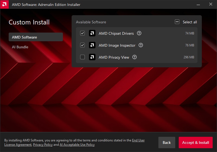The height and width of the screenshot is (152, 217).
Task: Enable AMD Privacy View checkbox
Action: pyautogui.click(x=82, y=57)
